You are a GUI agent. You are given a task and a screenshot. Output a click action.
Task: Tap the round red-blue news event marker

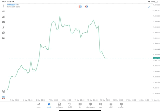click(86, 7)
